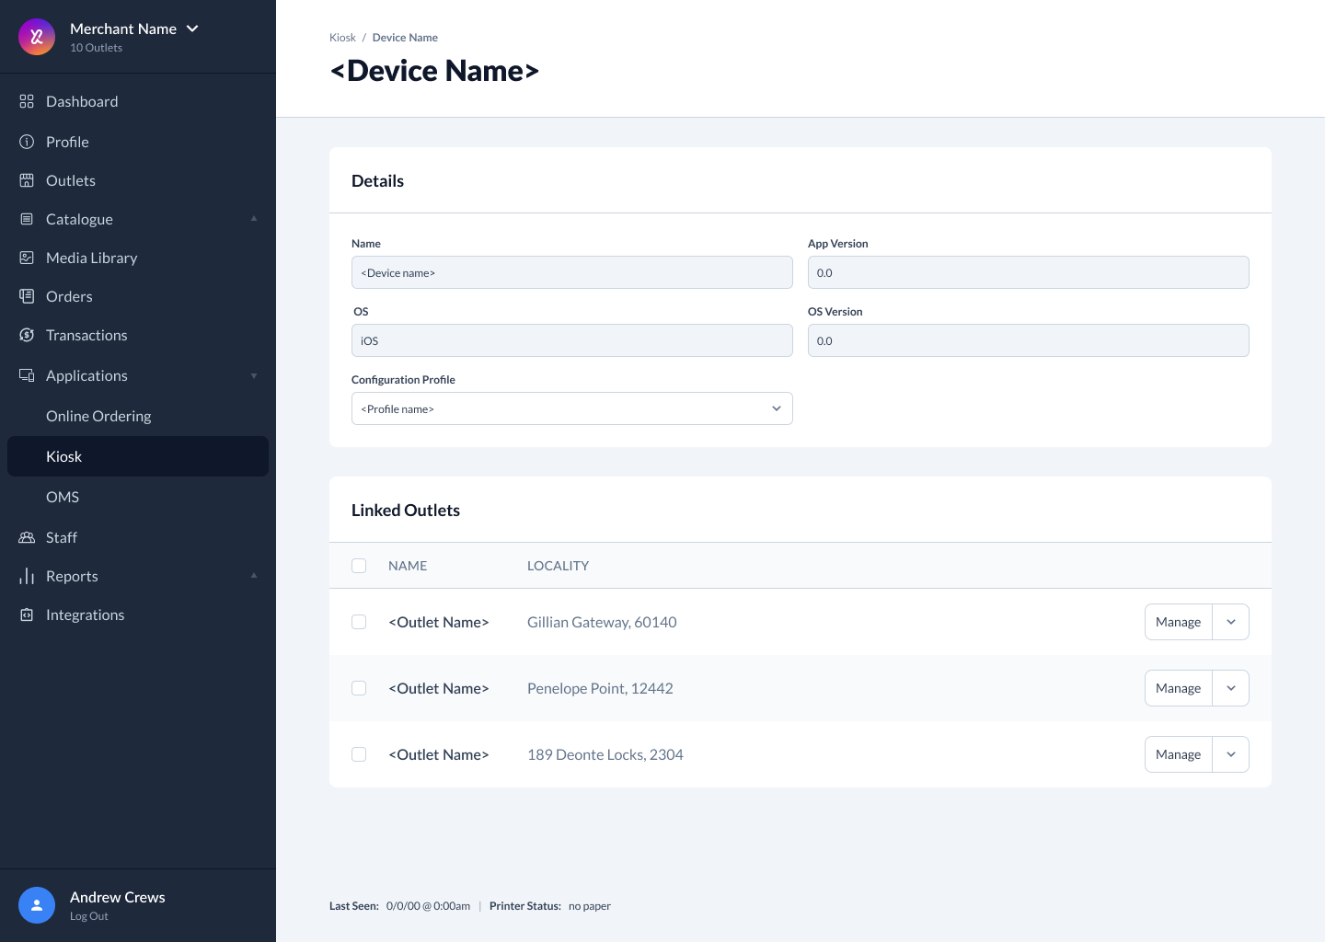Click the Outlets storefront icon

pyautogui.click(x=27, y=180)
